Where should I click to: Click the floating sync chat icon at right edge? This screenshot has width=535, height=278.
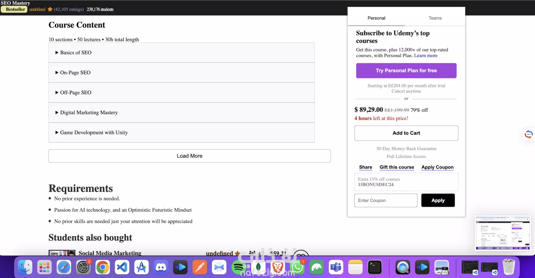529,134
